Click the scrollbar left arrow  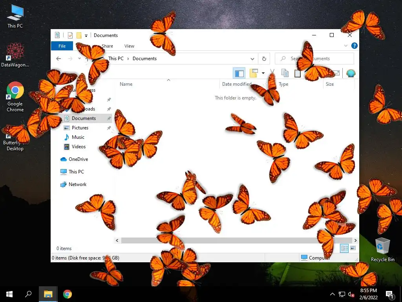[117, 240]
